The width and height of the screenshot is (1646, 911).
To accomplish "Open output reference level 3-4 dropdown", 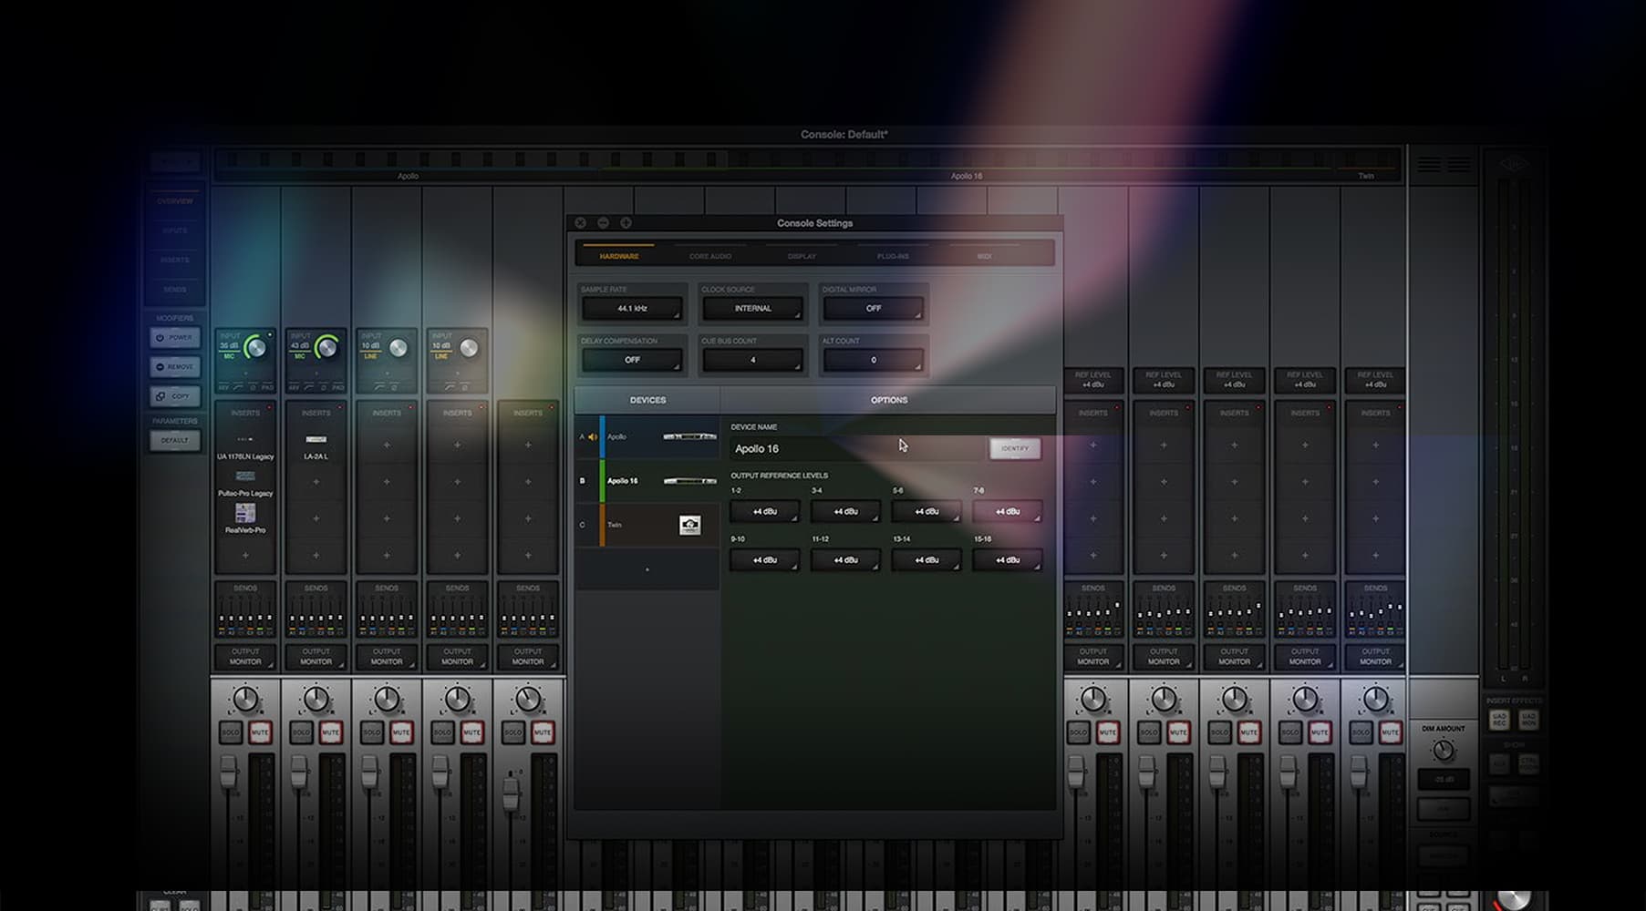I will [x=845, y=512].
